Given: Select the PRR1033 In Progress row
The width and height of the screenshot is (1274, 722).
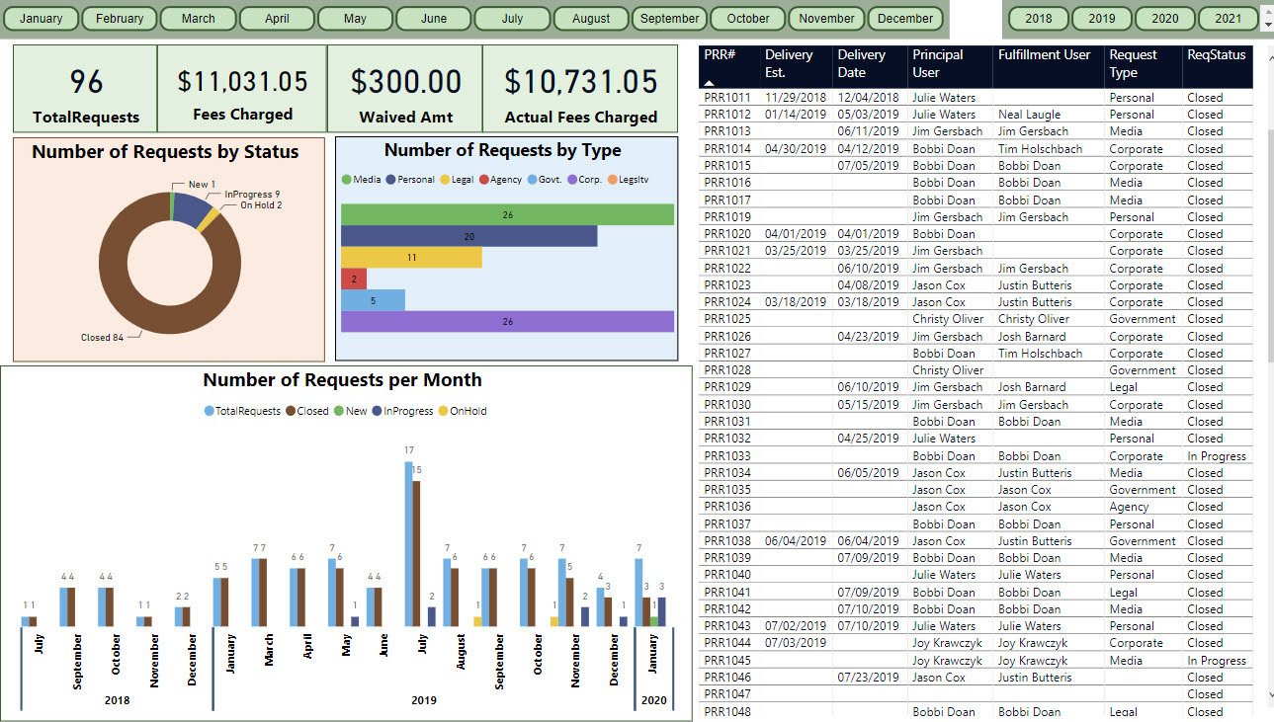Looking at the screenshot, I should click(976, 456).
